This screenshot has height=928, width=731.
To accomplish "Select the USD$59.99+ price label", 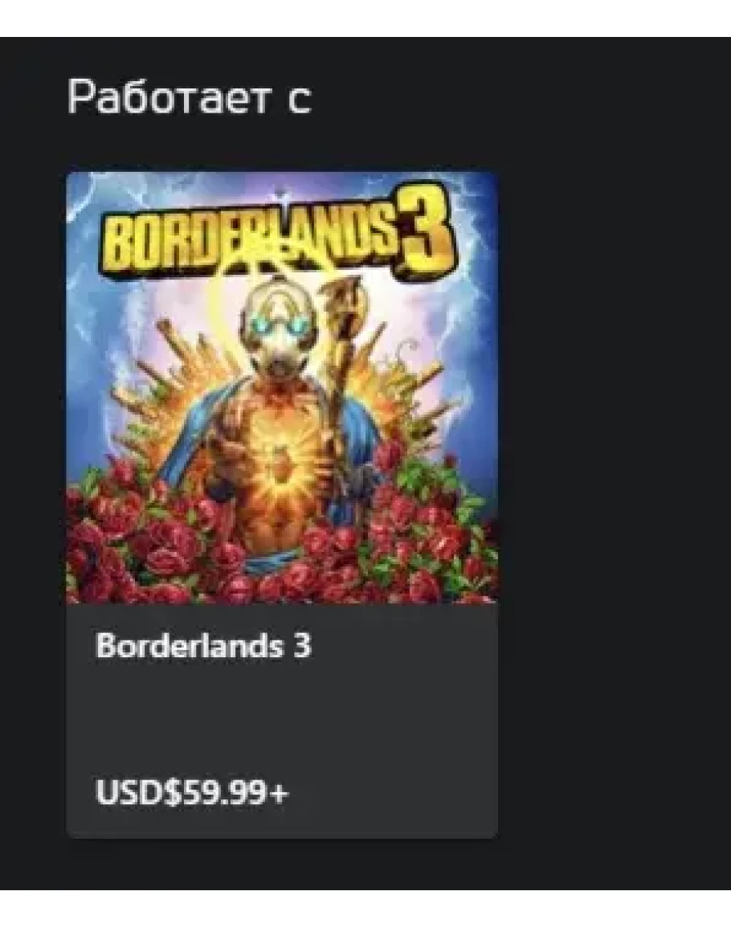I will tap(192, 792).
